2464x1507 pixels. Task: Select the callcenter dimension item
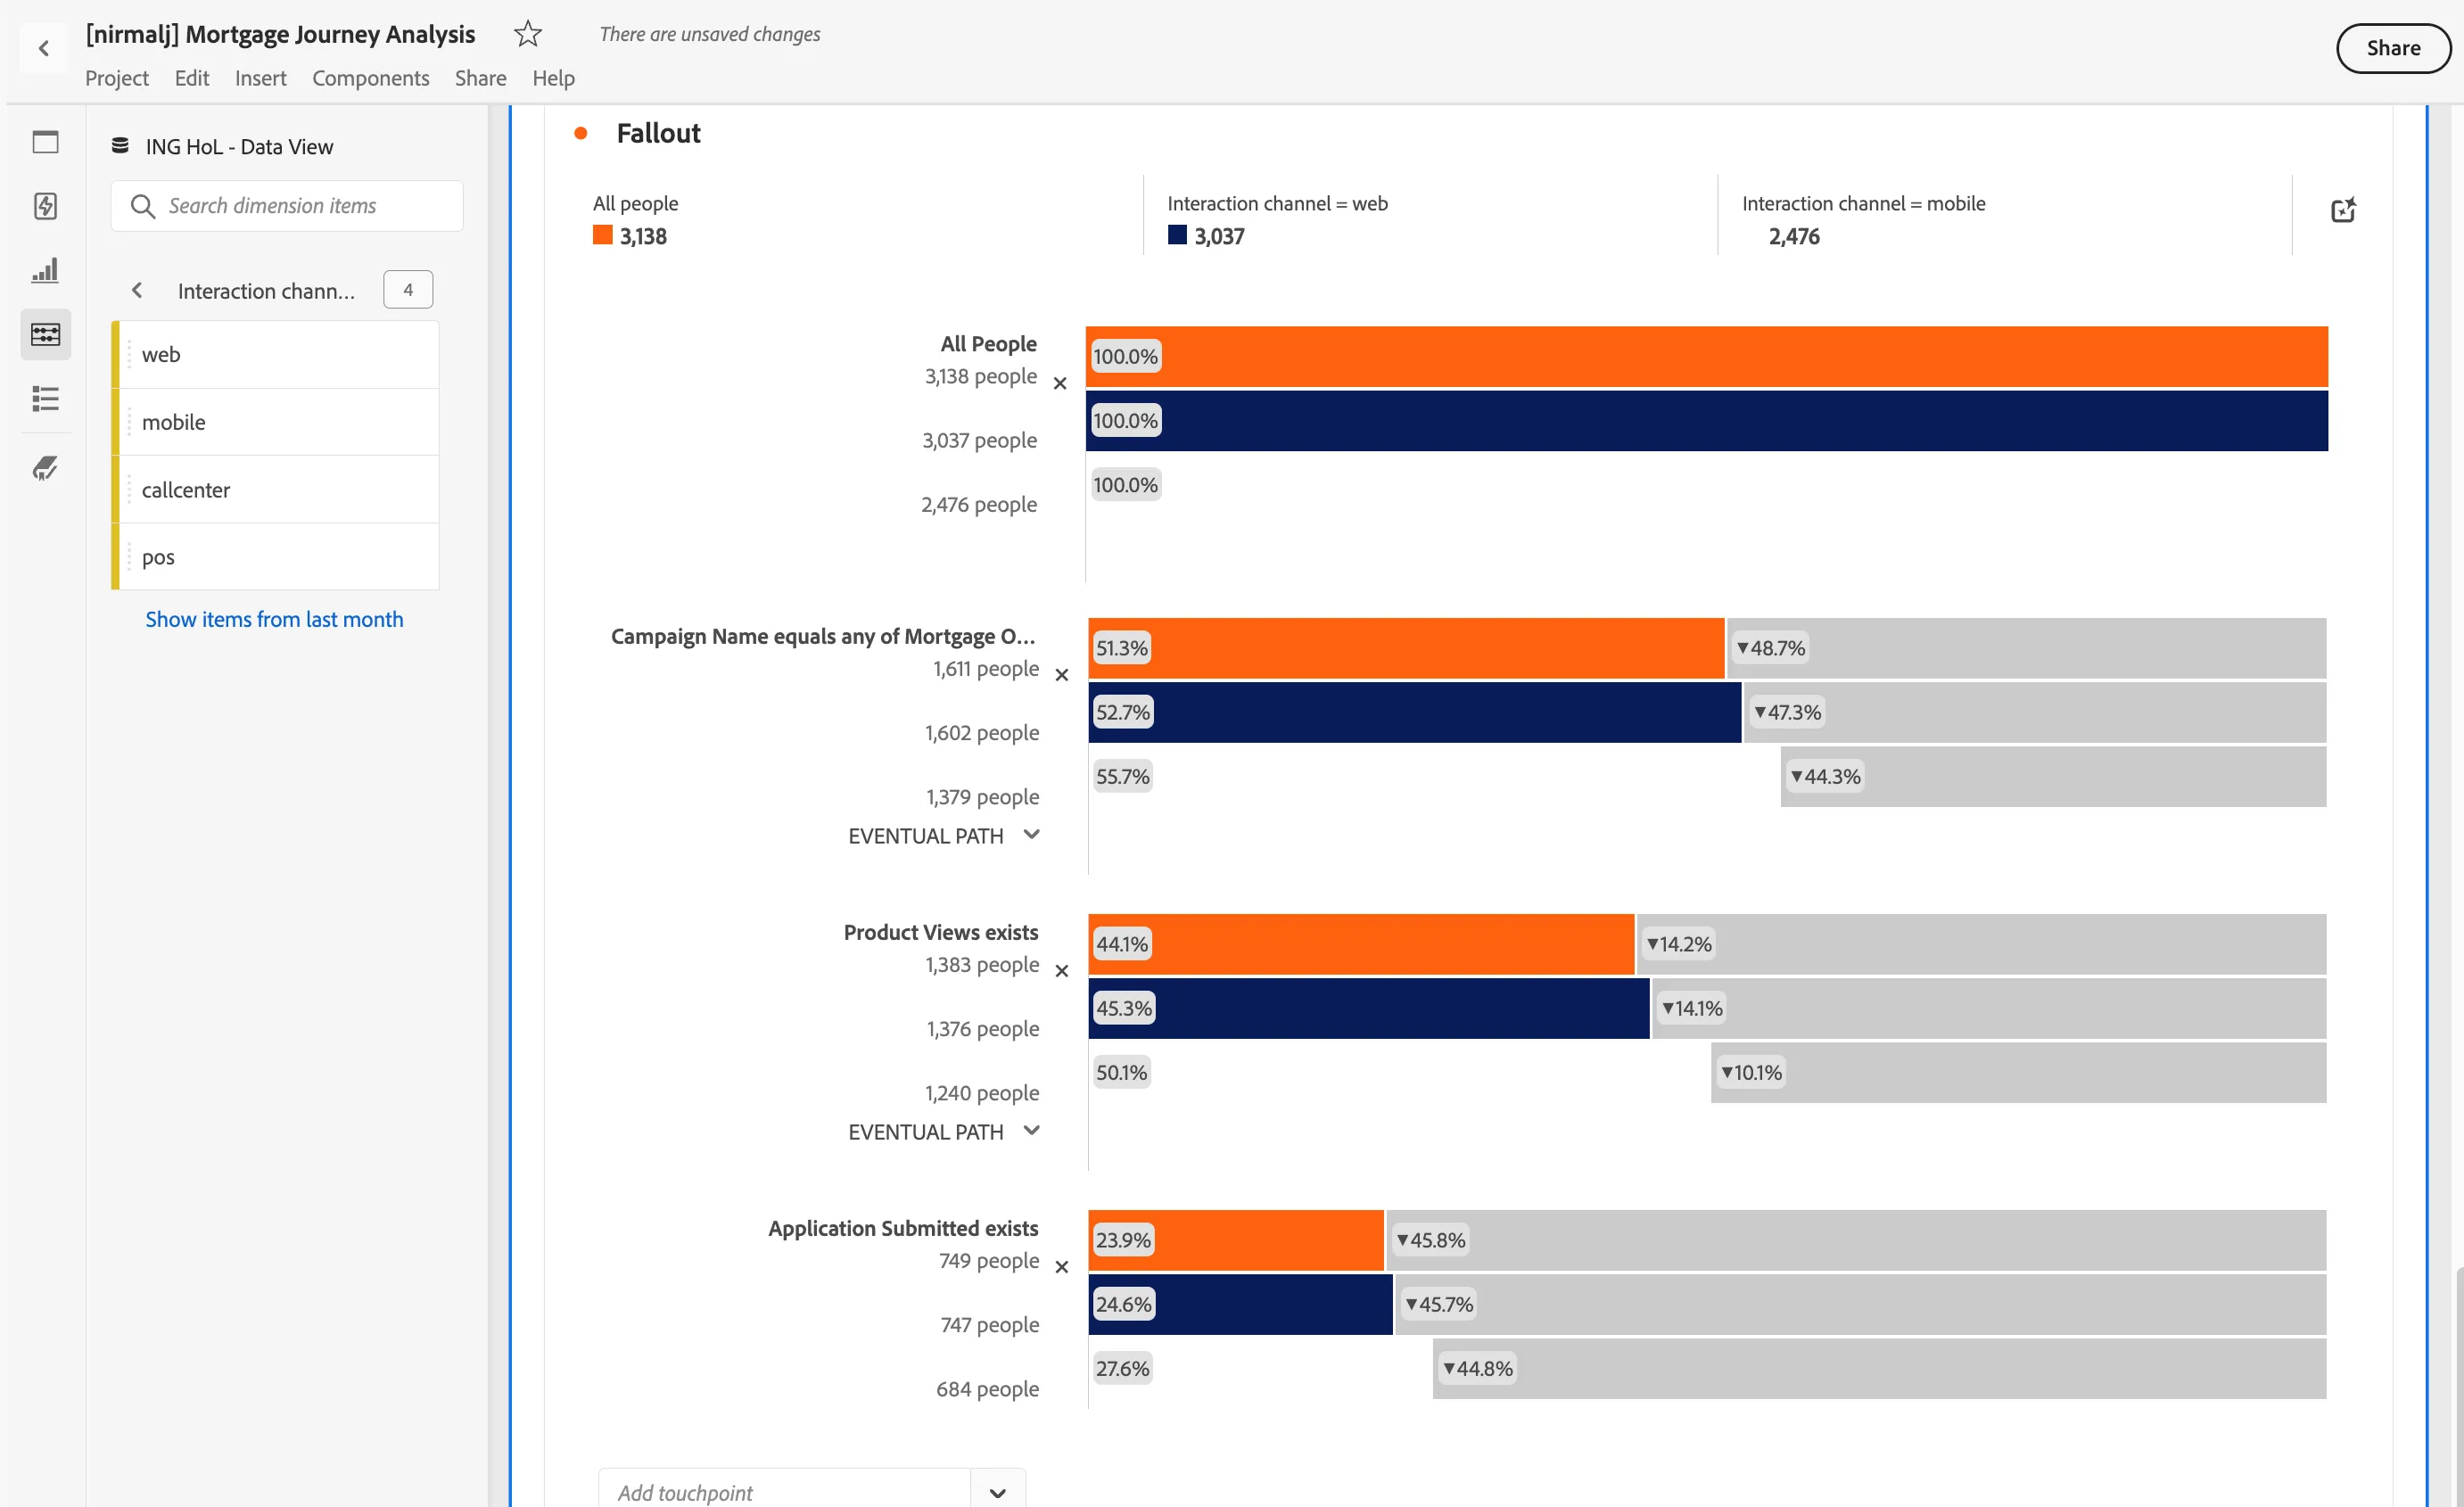[276, 490]
